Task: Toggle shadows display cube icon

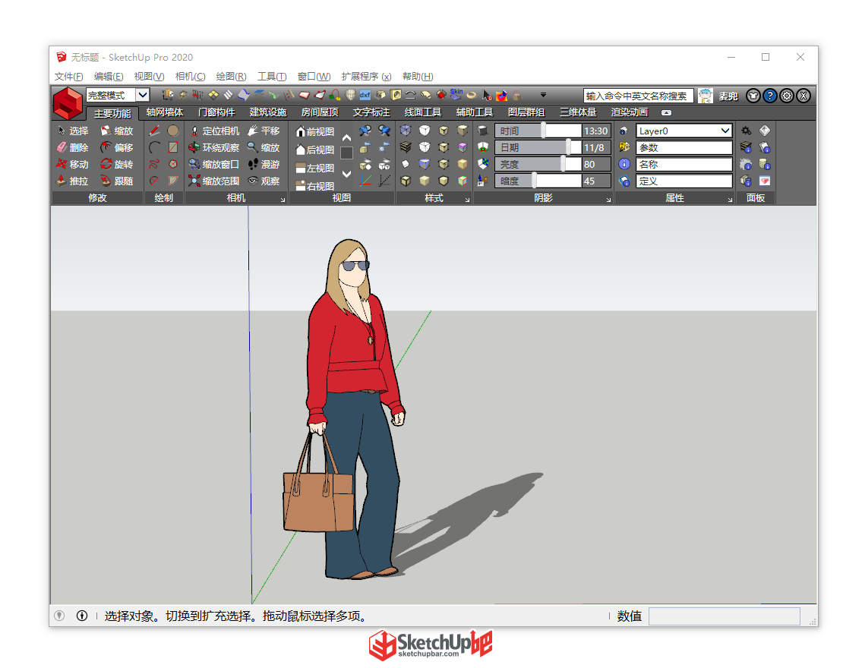Action: [483, 131]
